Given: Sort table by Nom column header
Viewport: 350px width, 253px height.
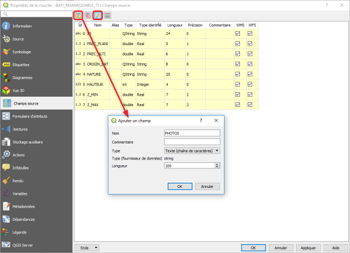Looking at the screenshot, I should pos(98,25).
